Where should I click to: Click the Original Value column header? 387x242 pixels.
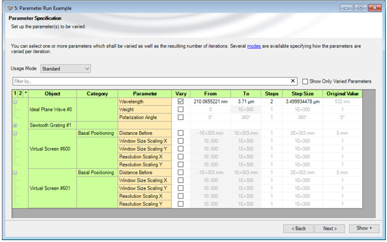pos(343,93)
